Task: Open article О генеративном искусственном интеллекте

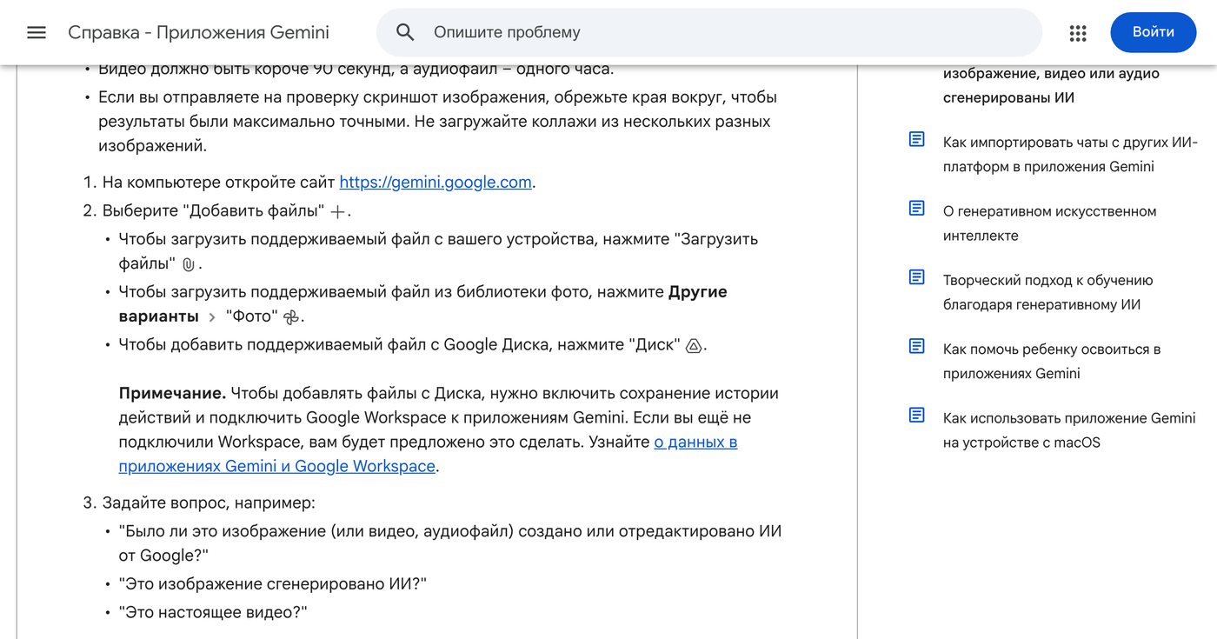Action: 1049,223
